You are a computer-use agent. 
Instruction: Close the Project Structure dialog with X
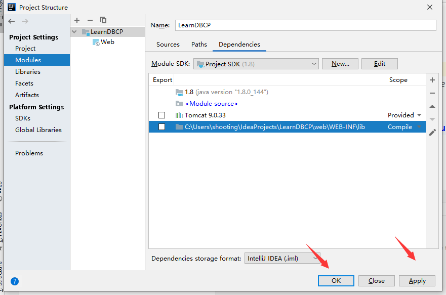point(430,7)
